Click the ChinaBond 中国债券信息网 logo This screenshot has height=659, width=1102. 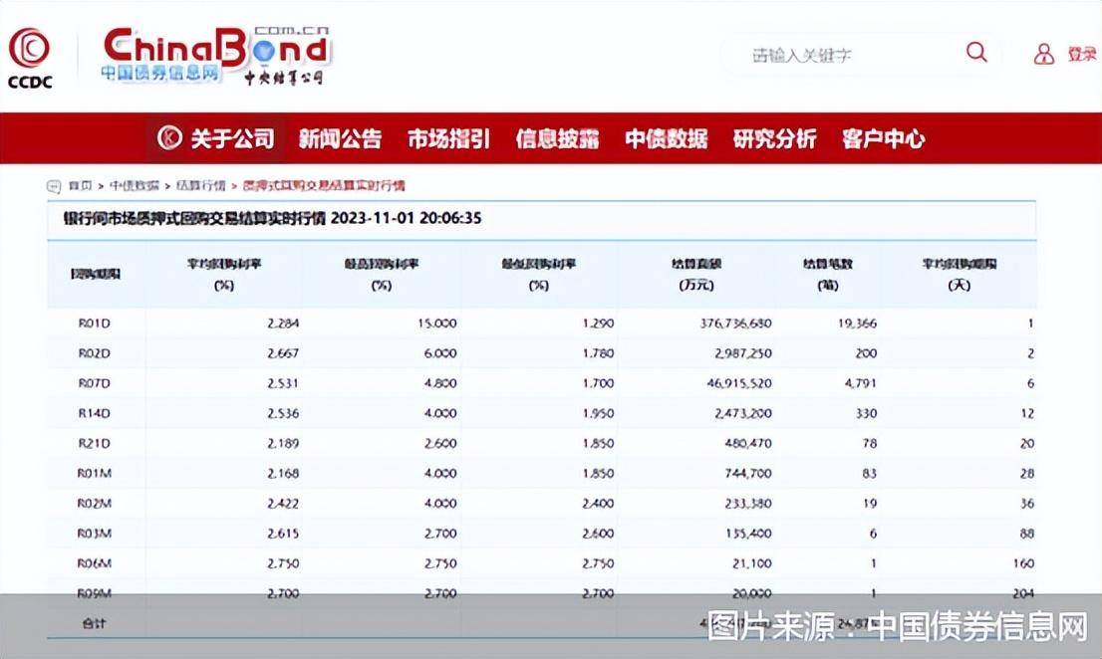click(x=215, y=56)
